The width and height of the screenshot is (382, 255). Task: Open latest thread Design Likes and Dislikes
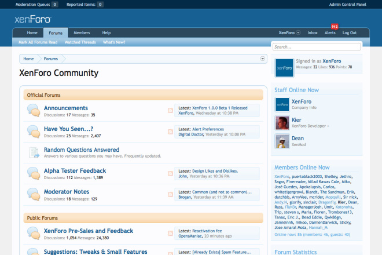click(215, 171)
